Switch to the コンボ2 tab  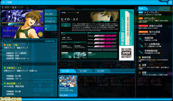(x=84, y=71)
